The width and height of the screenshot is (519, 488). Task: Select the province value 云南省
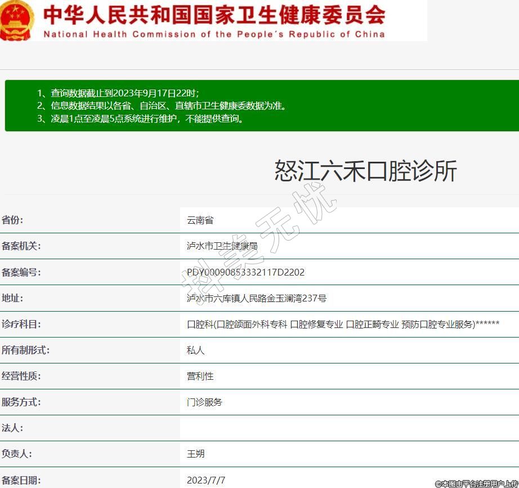pos(200,220)
